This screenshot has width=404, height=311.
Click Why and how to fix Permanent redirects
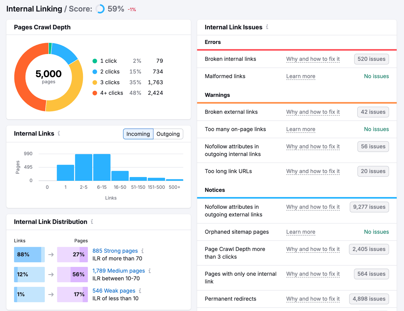(313, 299)
